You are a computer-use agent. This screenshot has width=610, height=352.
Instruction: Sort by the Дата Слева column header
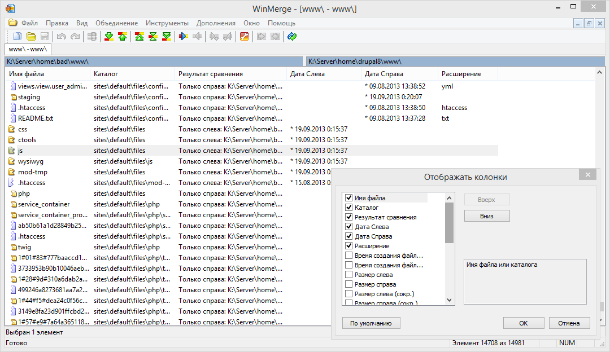[324, 74]
